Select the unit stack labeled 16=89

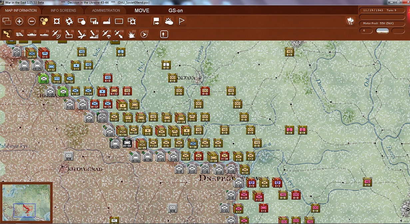pos(141,144)
